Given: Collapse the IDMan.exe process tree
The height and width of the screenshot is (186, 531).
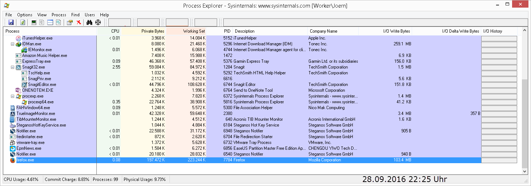Looking at the screenshot, I should (12, 44).
